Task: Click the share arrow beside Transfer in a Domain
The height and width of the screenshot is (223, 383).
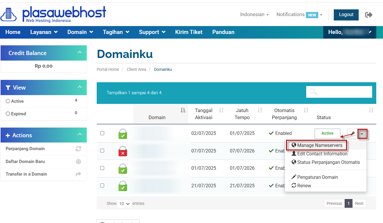Action: [78, 174]
